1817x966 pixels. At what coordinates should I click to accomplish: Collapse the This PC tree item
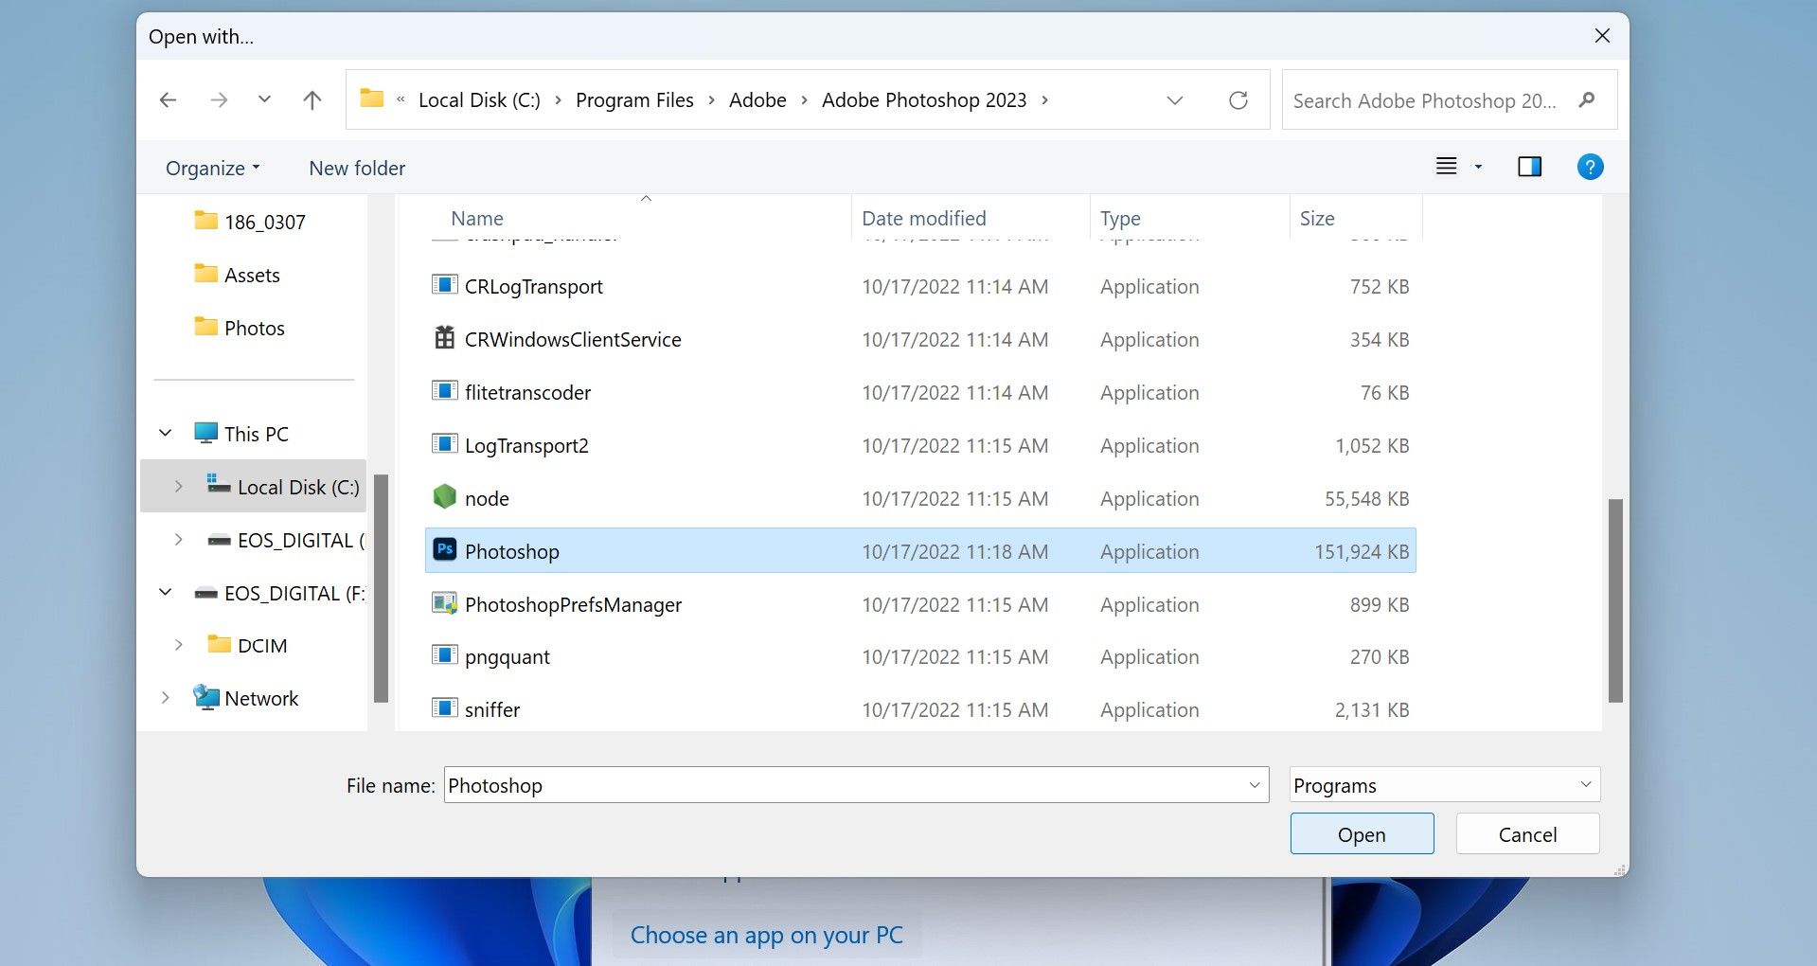pos(165,433)
